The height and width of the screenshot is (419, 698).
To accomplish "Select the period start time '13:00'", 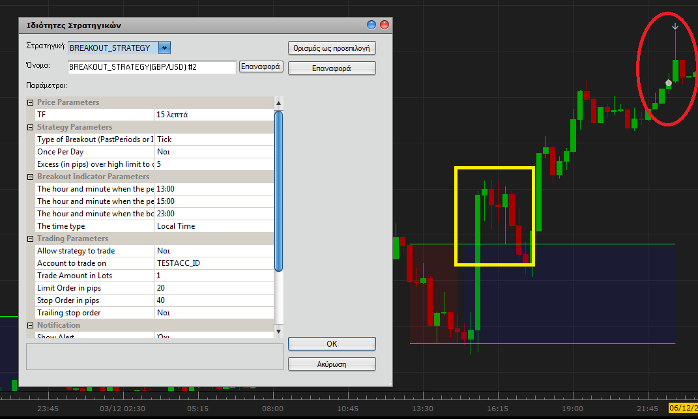I will [214, 189].
